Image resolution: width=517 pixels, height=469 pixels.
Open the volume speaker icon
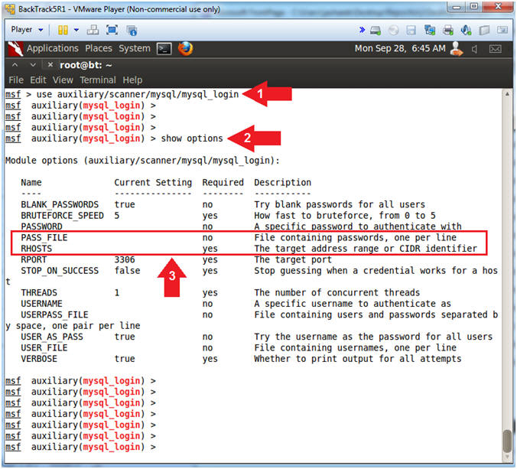tap(474, 50)
